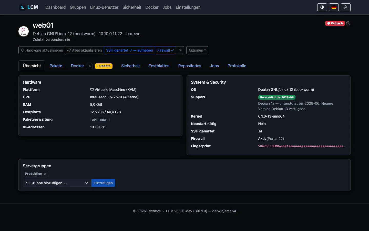
Task: Switch to the Sicherheit tab
Action: [130, 66]
